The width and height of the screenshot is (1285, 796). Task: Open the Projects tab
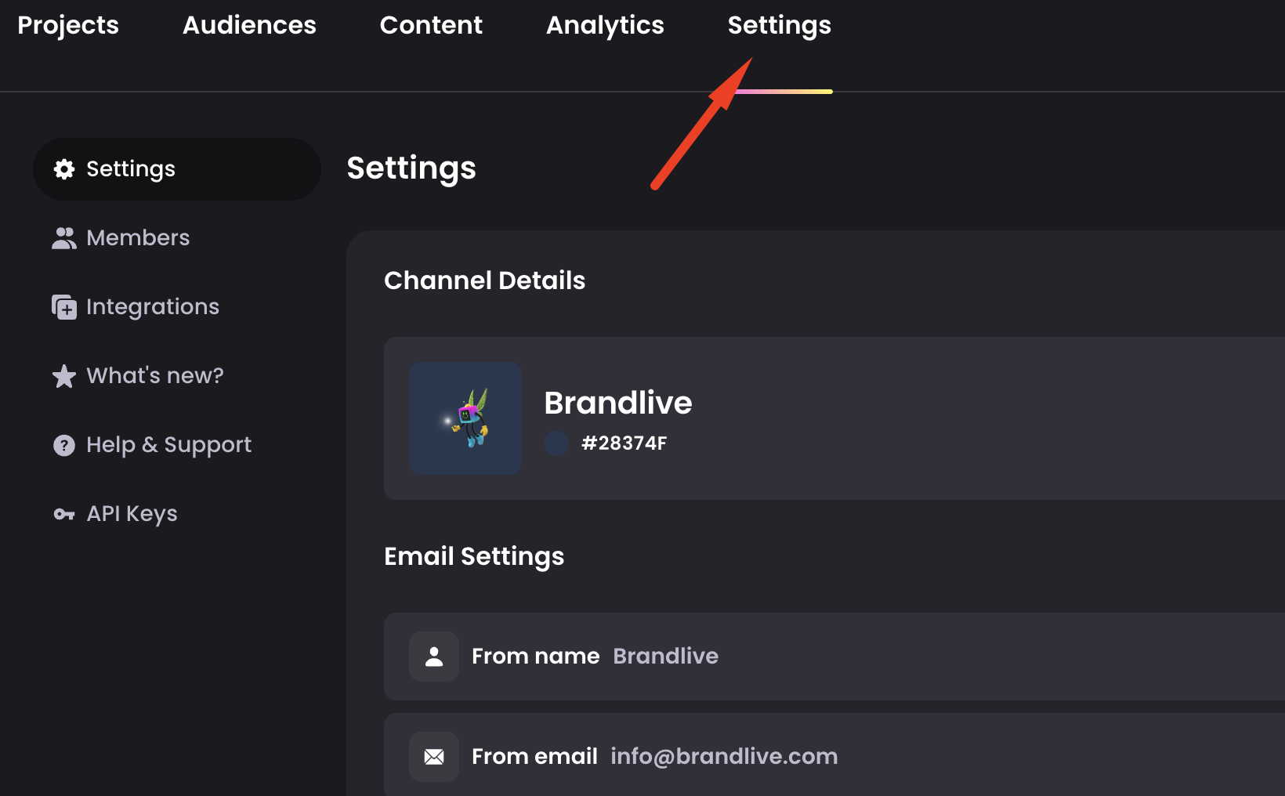coord(68,25)
